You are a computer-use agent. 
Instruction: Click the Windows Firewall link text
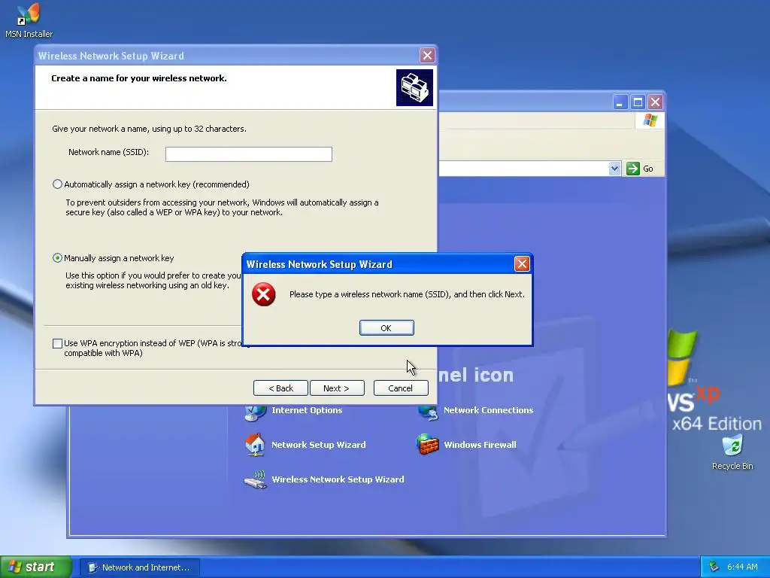[480, 445]
